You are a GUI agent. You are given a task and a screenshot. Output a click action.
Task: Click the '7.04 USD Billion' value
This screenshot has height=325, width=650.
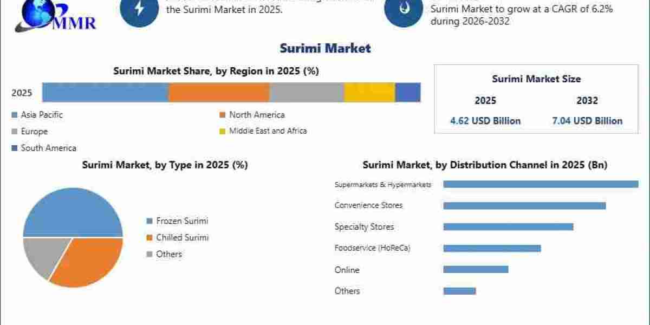coord(587,121)
